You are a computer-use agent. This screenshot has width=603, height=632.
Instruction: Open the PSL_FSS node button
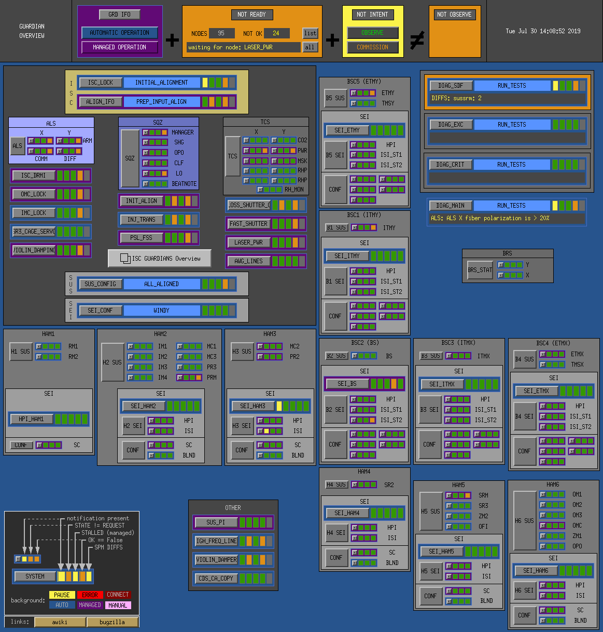tap(141, 238)
